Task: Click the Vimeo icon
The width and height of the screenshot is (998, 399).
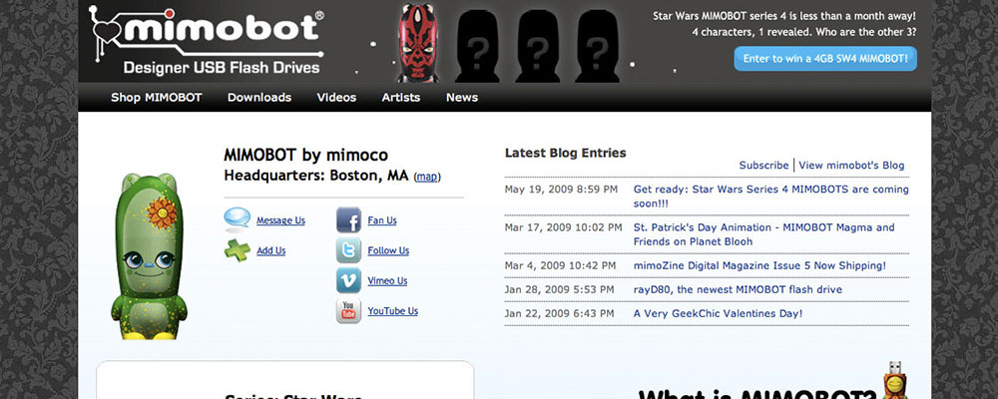Action: [348, 280]
